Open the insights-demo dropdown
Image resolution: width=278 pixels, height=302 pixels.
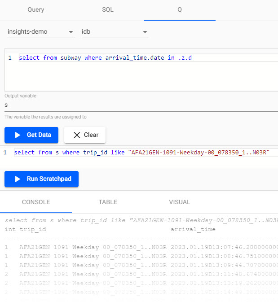point(41,32)
